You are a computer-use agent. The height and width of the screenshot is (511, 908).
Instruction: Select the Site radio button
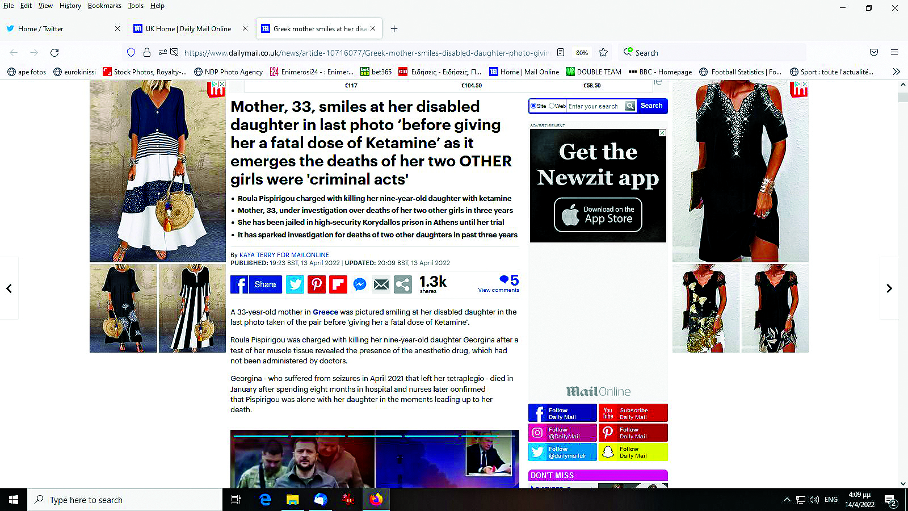click(x=533, y=106)
